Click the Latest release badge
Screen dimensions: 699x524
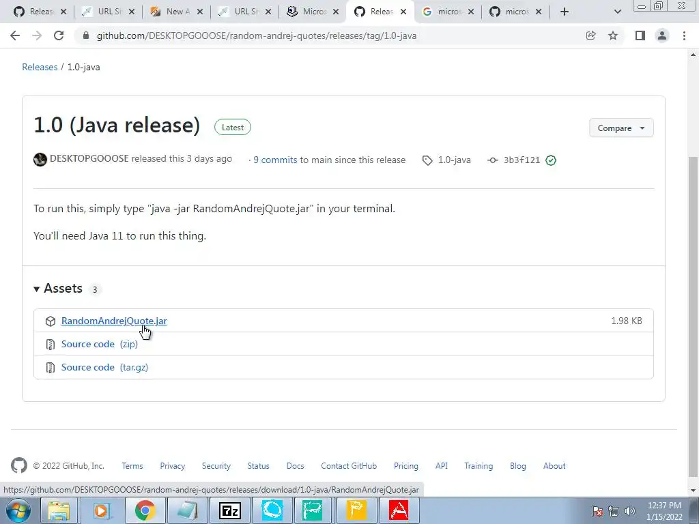point(233,128)
